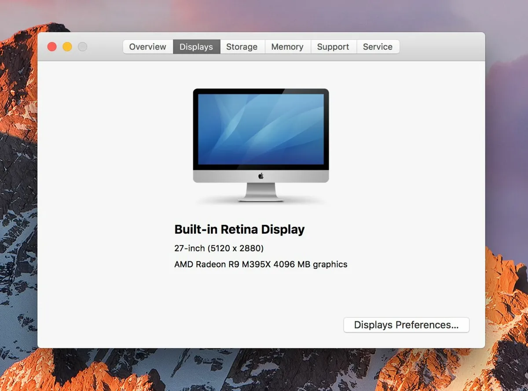Close the window with the red button

[52, 47]
